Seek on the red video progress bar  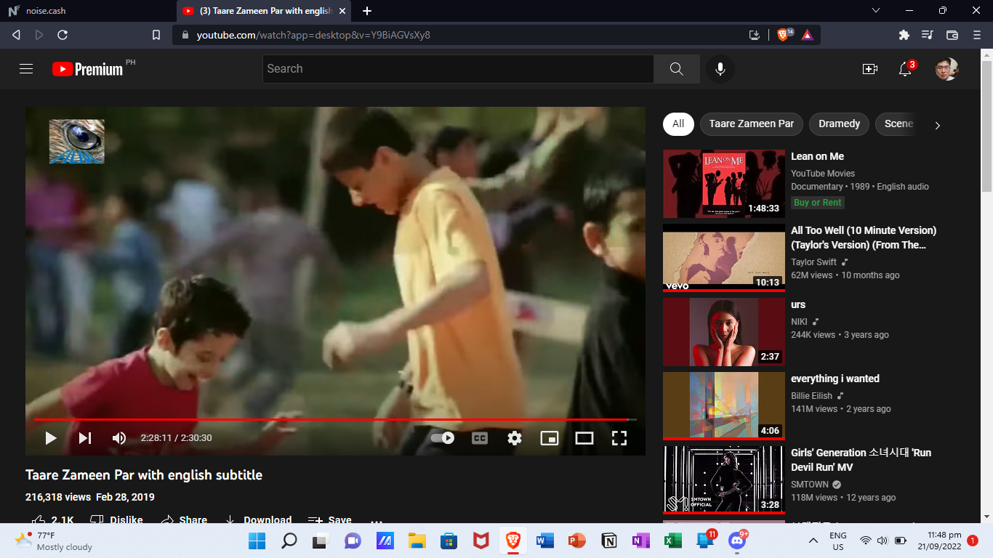point(335,420)
